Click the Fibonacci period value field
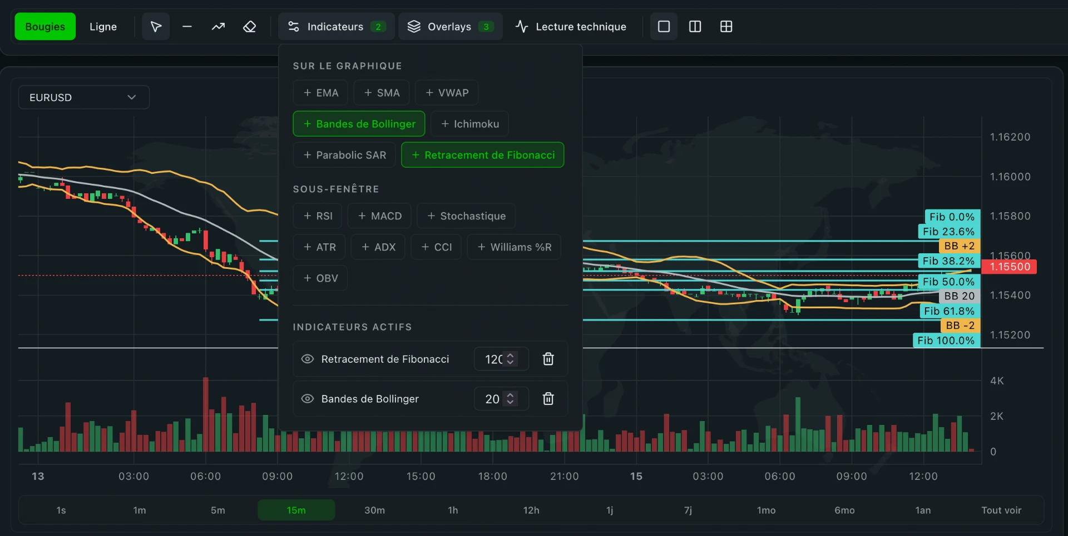Image resolution: width=1068 pixels, height=536 pixels. coord(501,359)
